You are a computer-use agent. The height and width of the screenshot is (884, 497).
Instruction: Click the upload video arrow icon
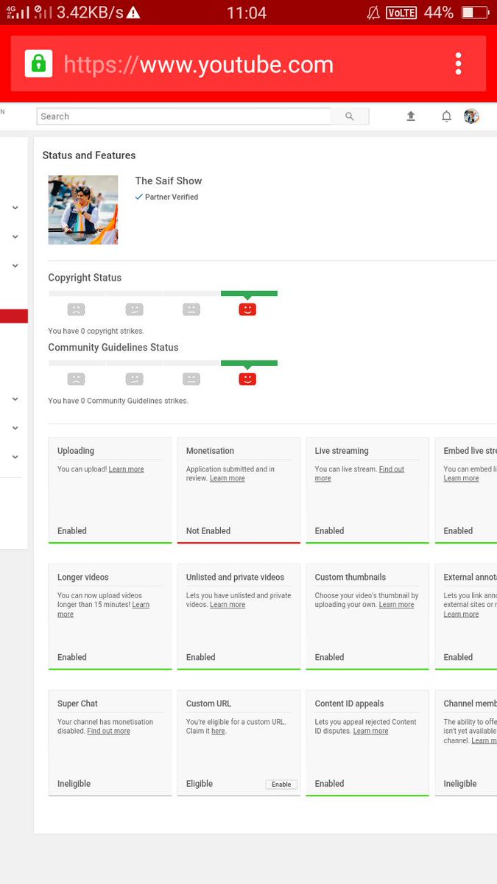[x=411, y=116]
